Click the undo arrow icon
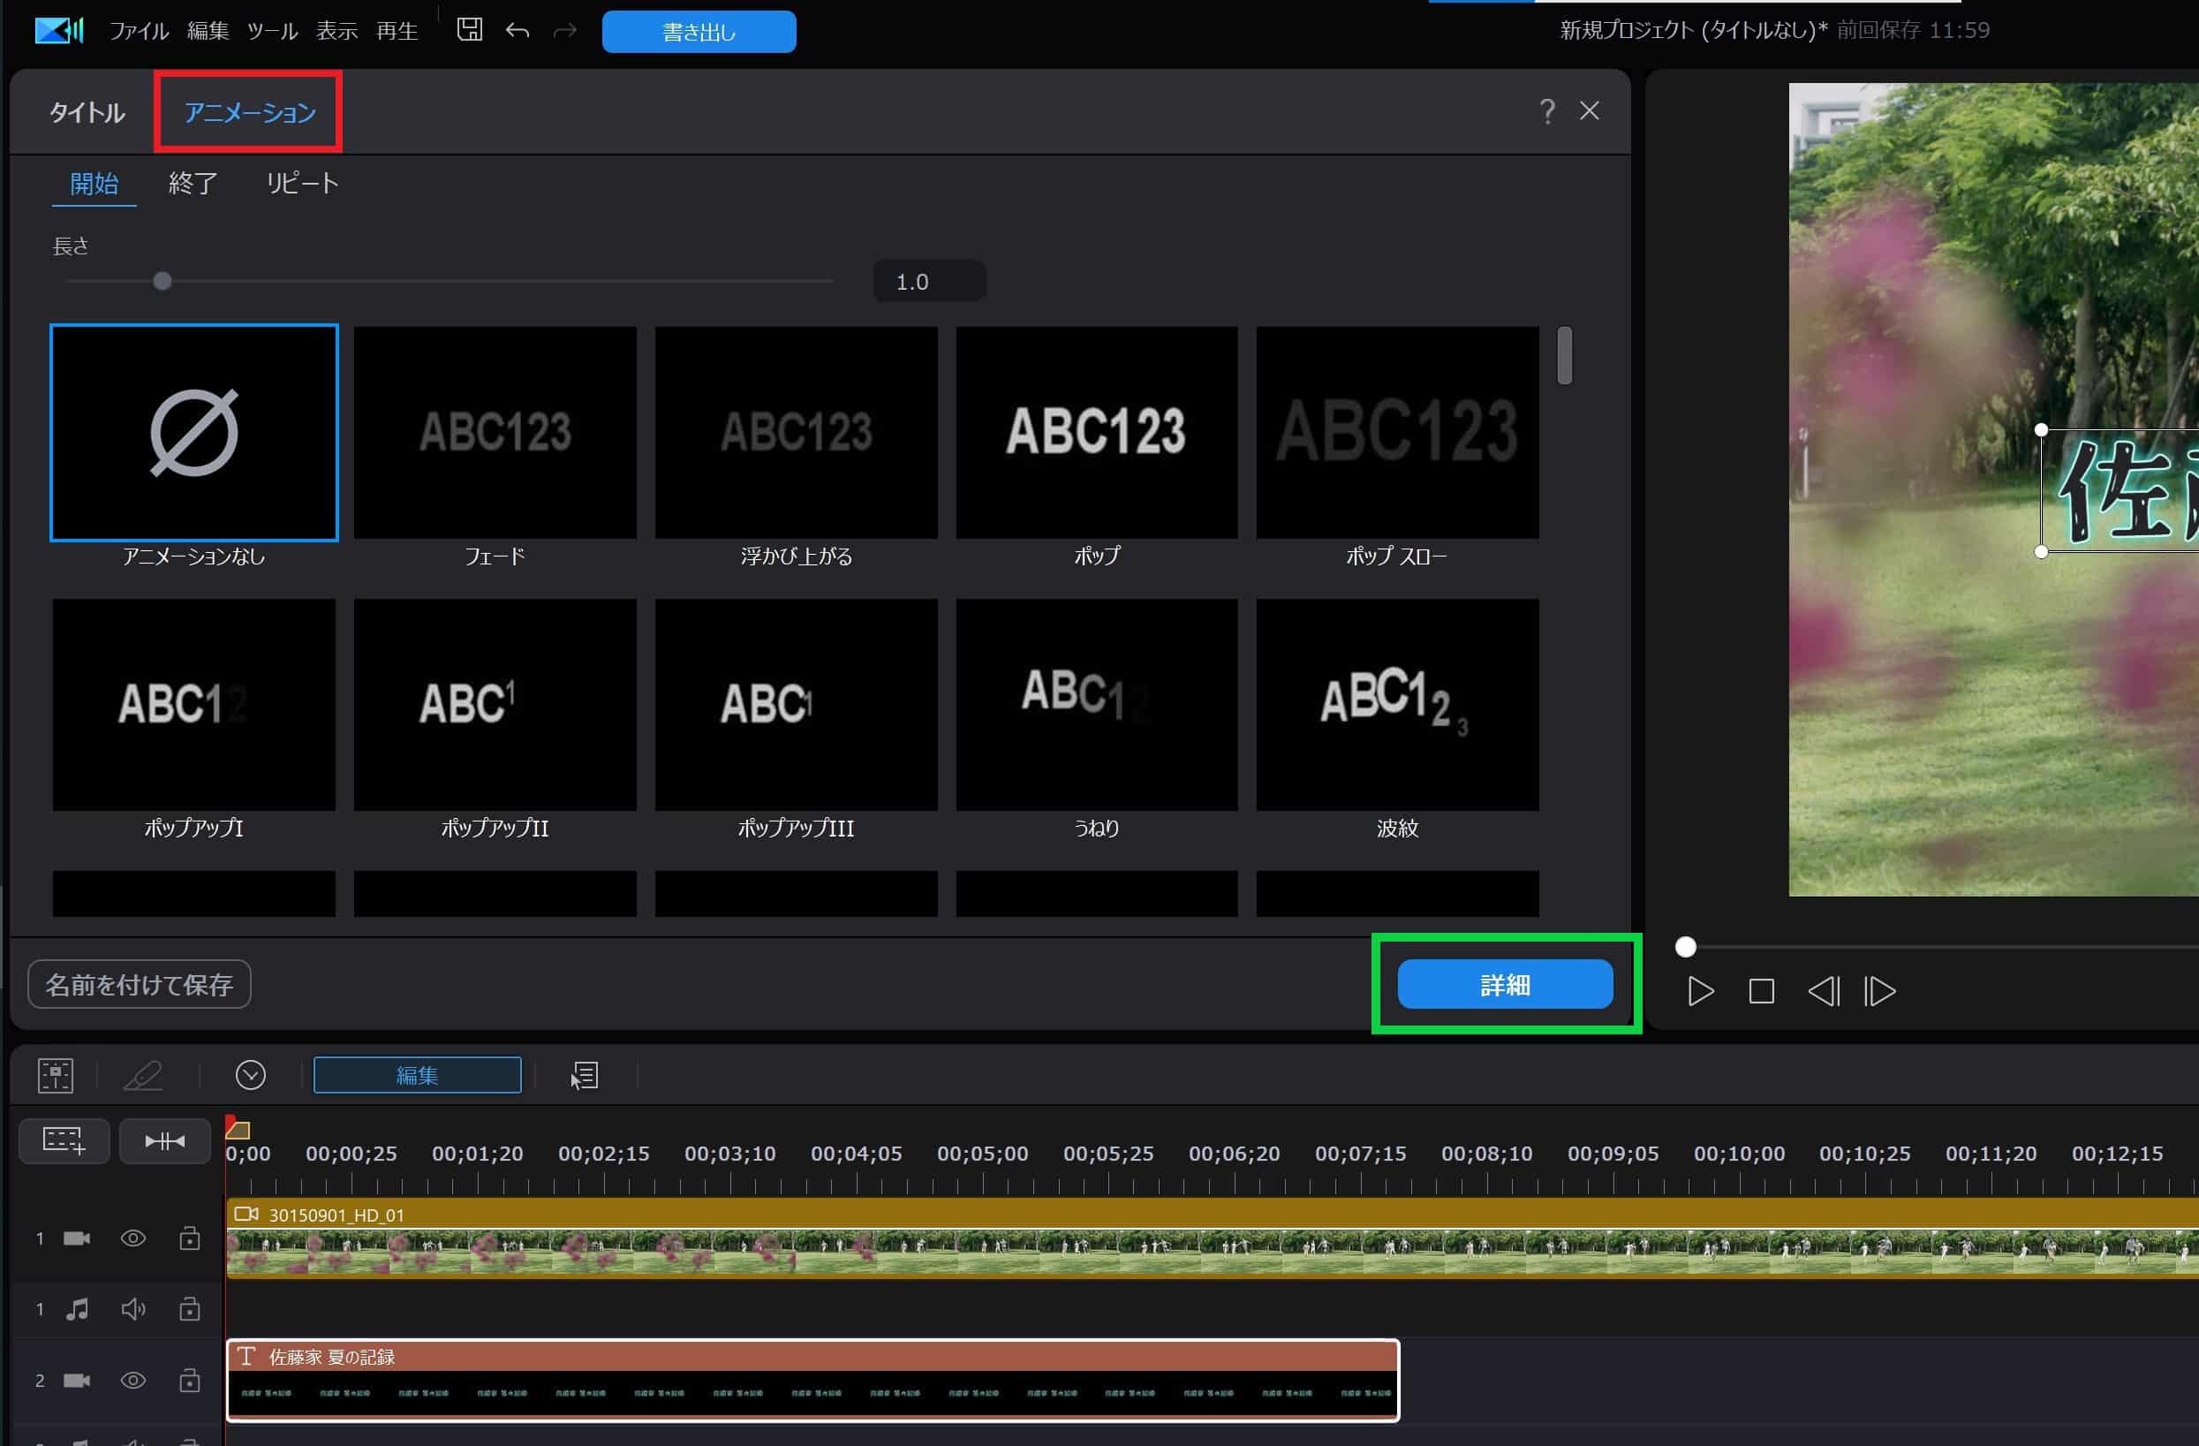The height and width of the screenshot is (1446, 2199). [x=518, y=31]
